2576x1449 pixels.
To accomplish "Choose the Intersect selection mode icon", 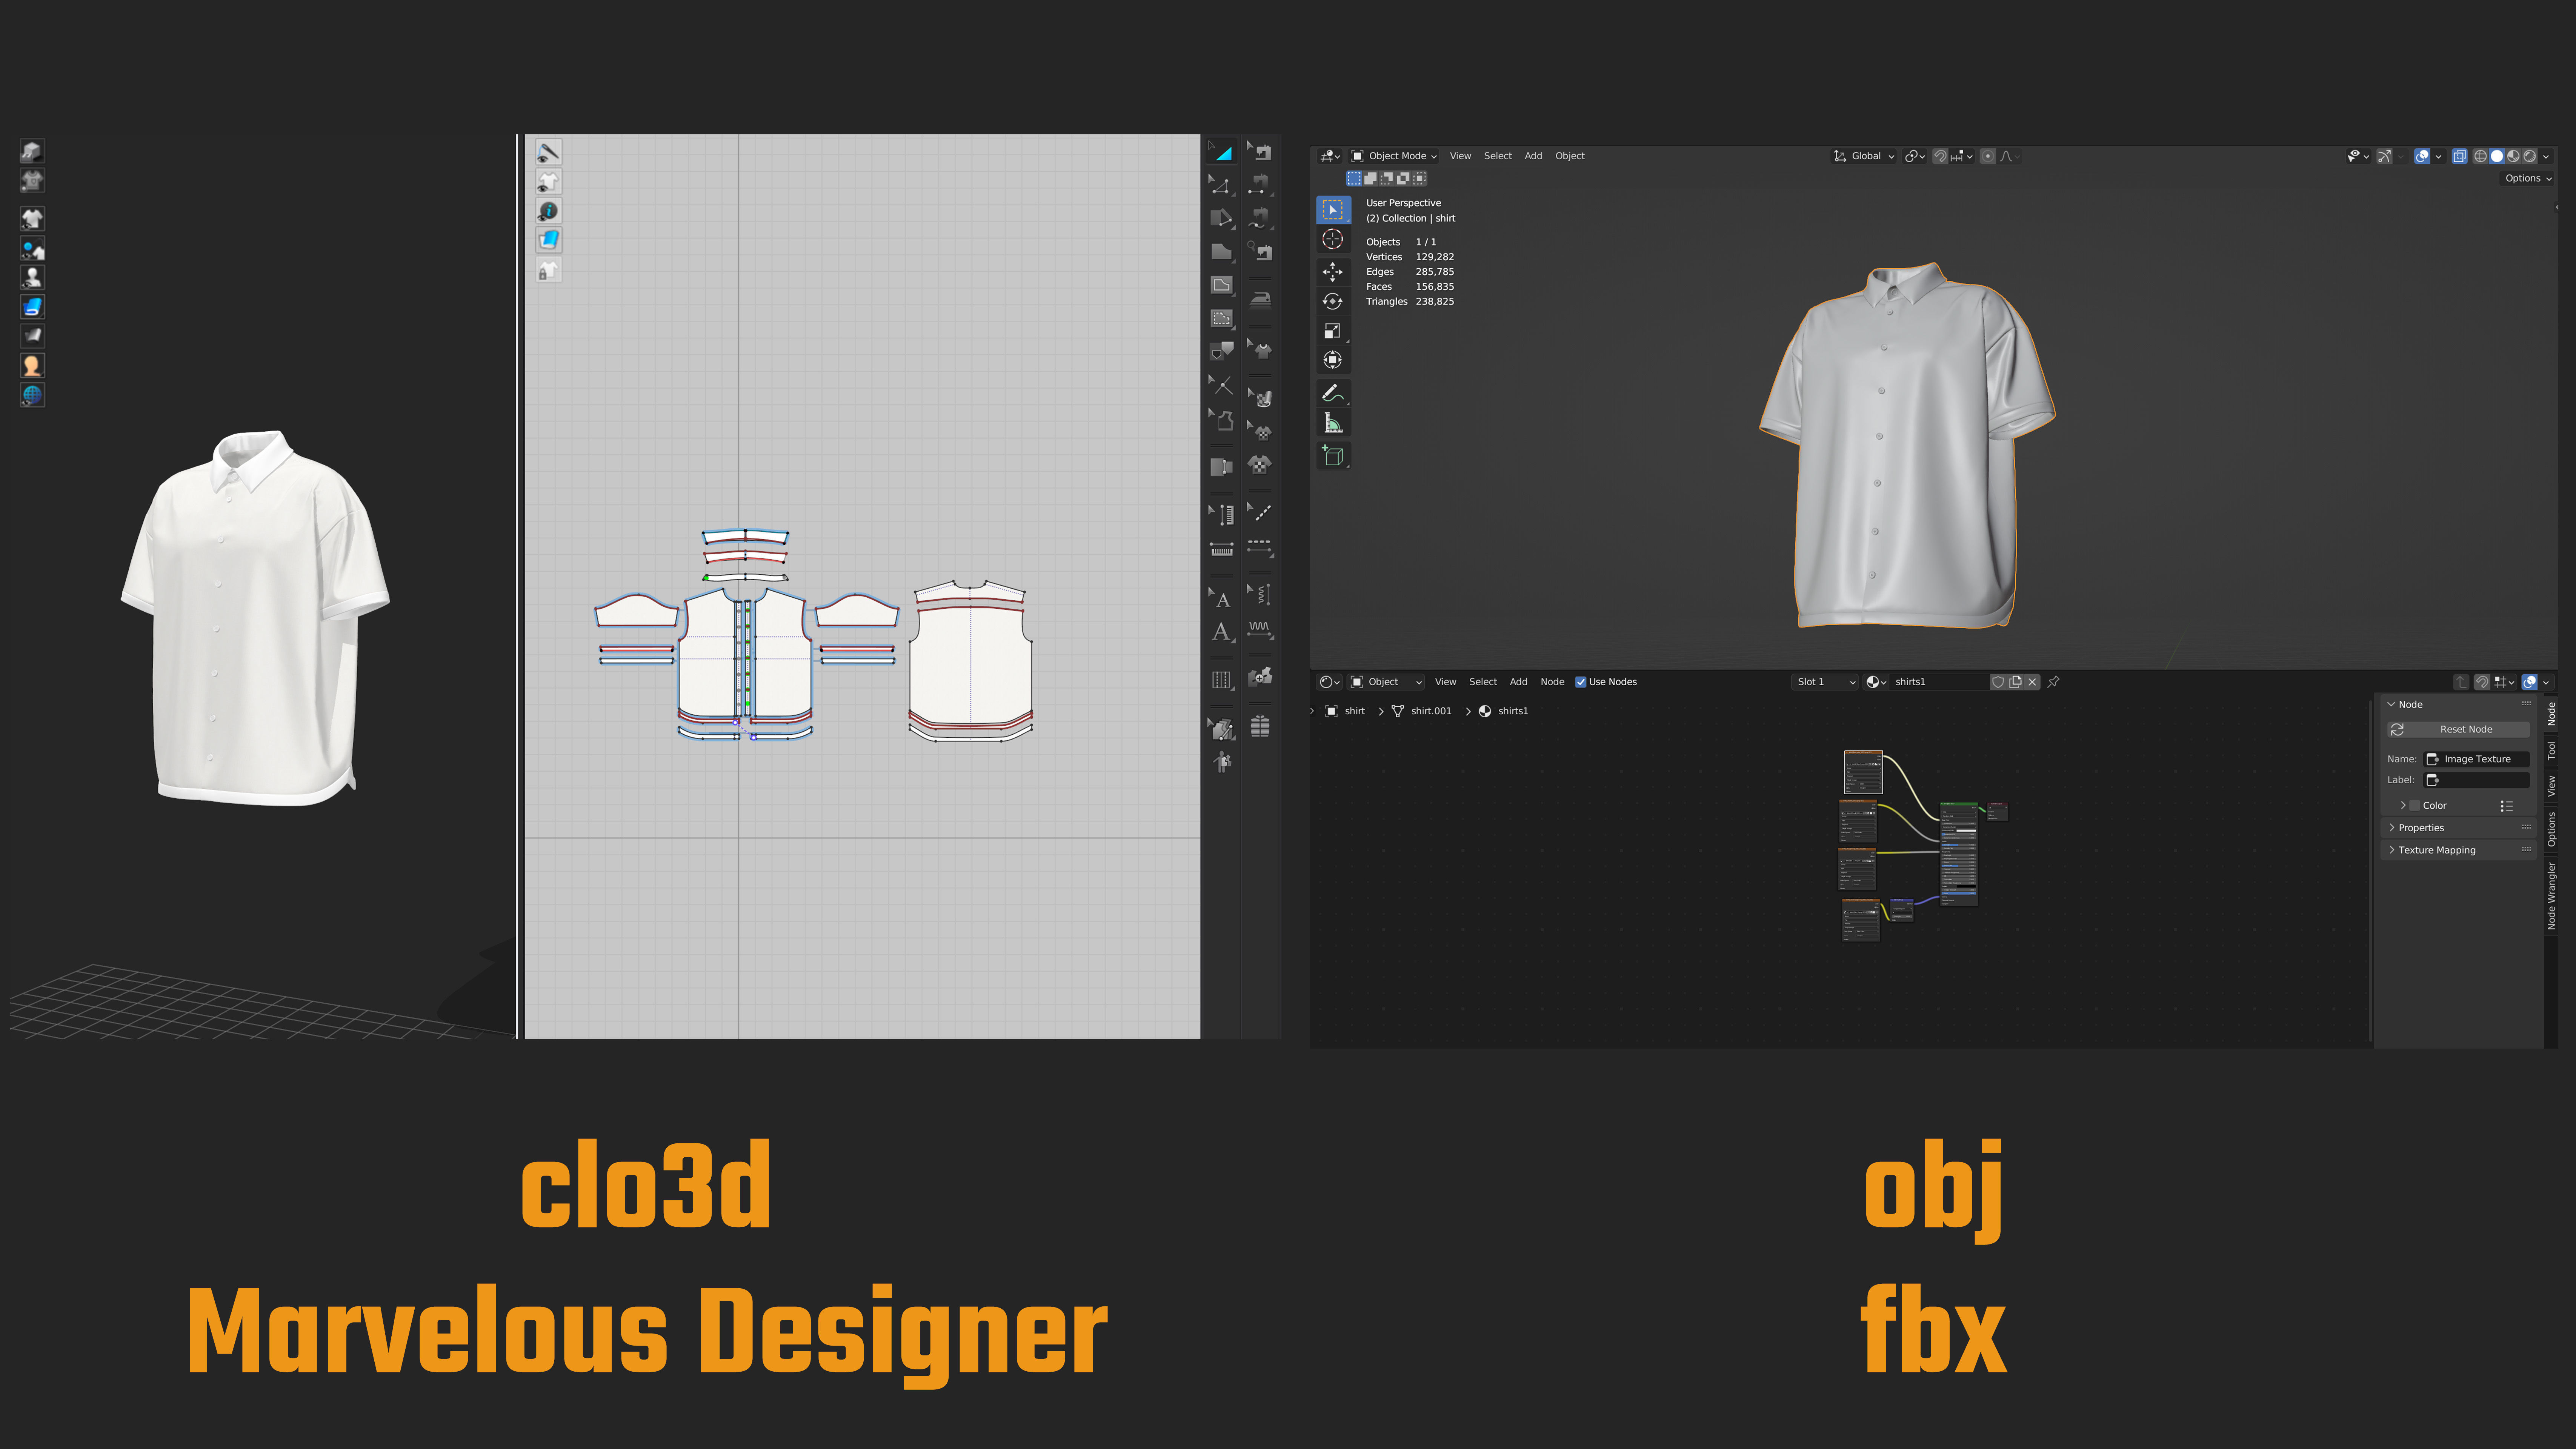I will click(x=1420, y=178).
